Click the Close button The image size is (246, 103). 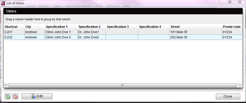point(228,96)
